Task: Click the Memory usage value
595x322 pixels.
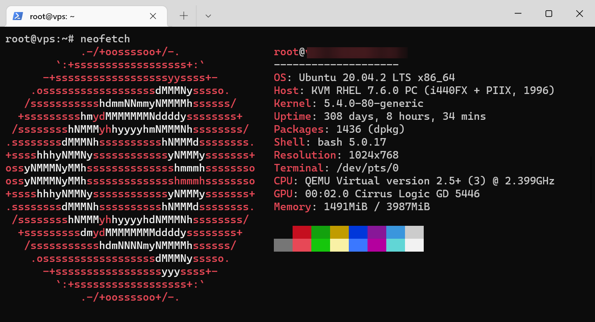Action: (x=376, y=207)
